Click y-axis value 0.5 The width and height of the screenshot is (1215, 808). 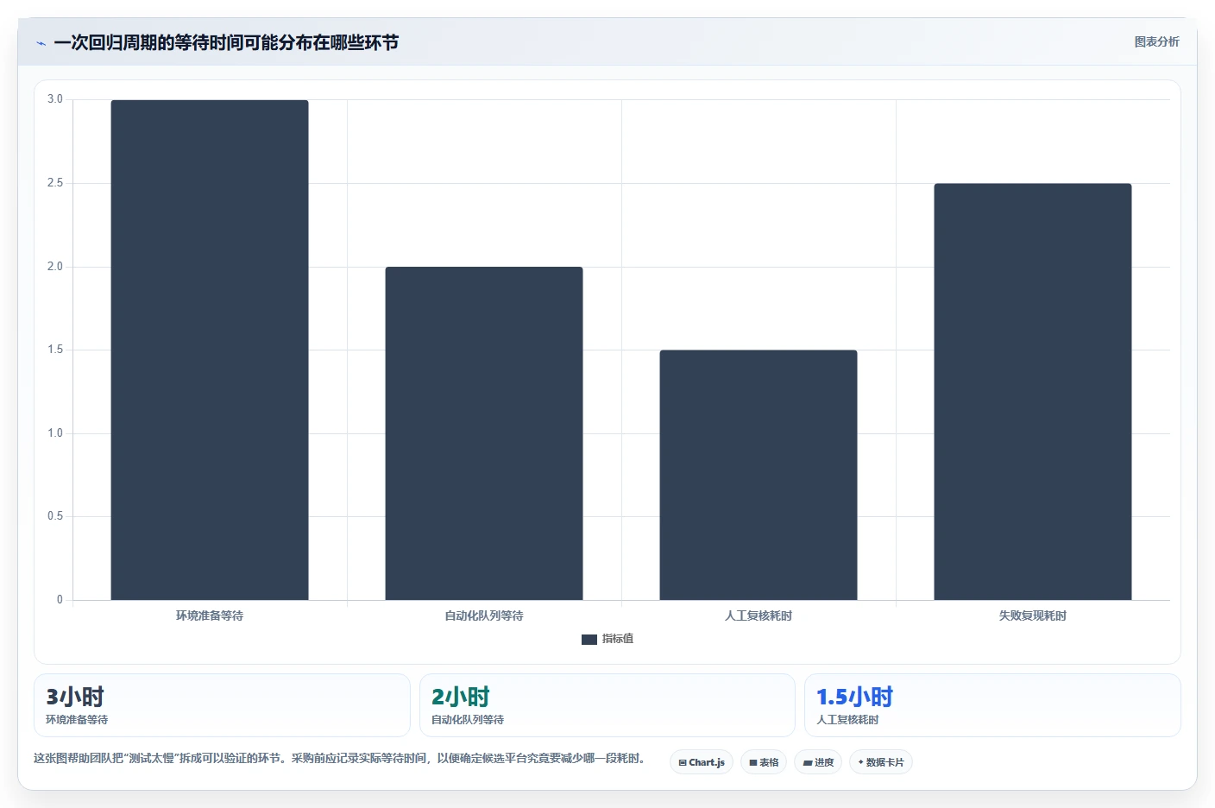(55, 516)
